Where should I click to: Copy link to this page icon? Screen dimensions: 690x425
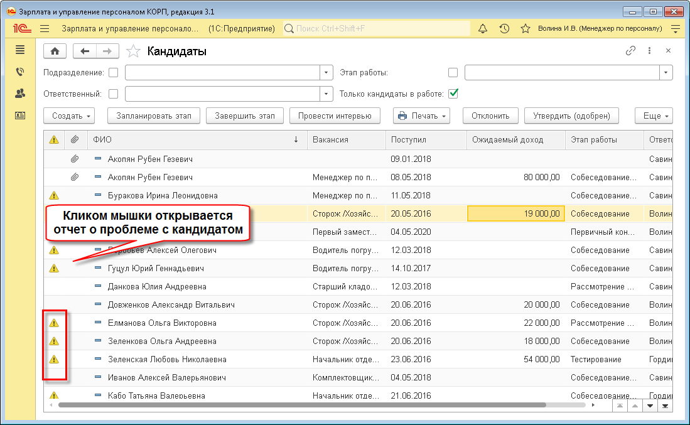point(630,51)
